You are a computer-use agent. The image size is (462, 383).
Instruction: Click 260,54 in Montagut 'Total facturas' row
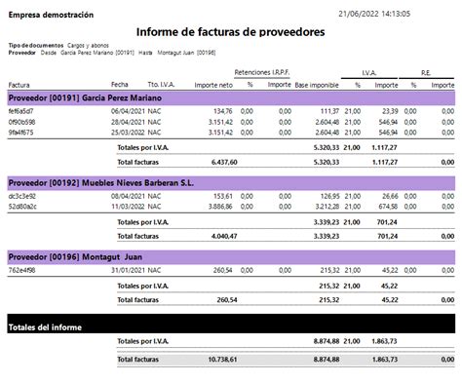(x=227, y=300)
